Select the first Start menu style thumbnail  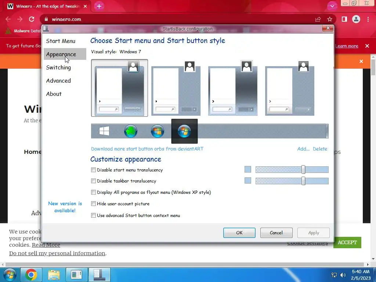coord(119,88)
